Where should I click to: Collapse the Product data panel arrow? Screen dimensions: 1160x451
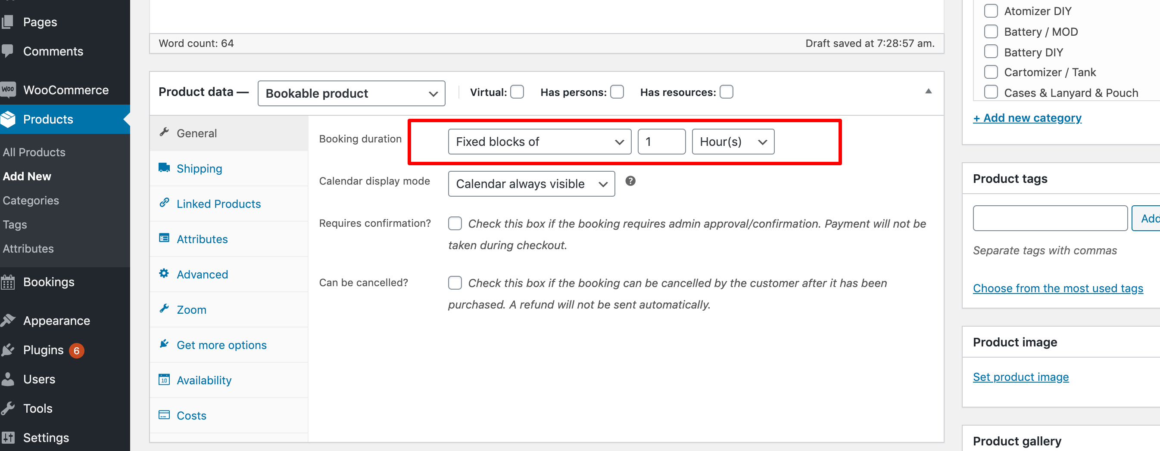929,91
